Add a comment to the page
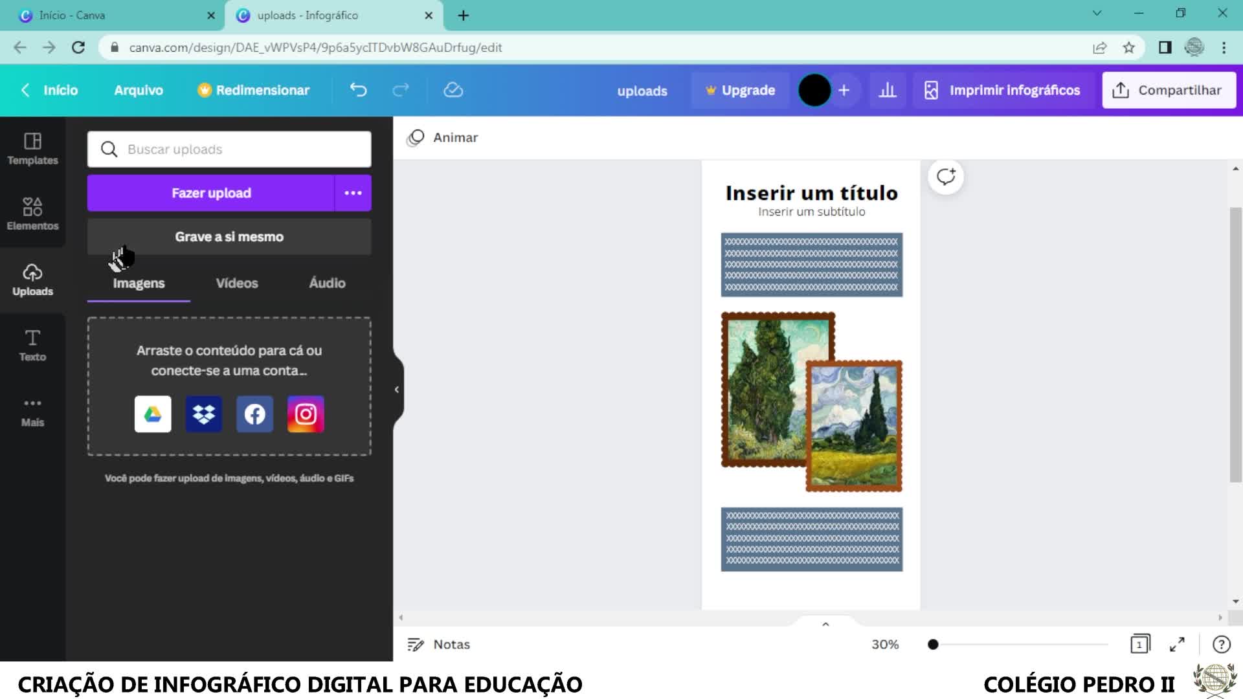The image size is (1243, 699). click(946, 177)
